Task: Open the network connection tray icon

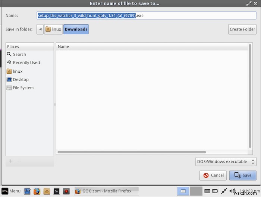Action: pos(224,191)
